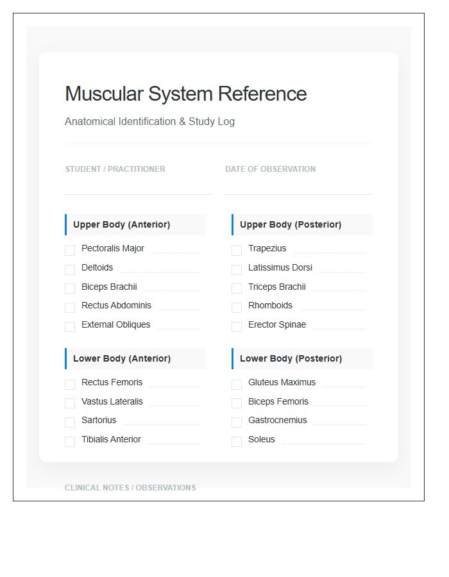Check the Biceps Femoris checkbox
This screenshot has height=577, width=449.
(237, 403)
